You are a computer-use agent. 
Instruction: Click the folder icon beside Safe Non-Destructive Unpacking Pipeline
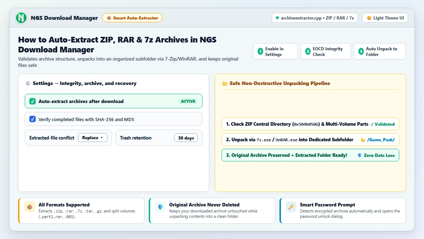[x=225, y=84]
